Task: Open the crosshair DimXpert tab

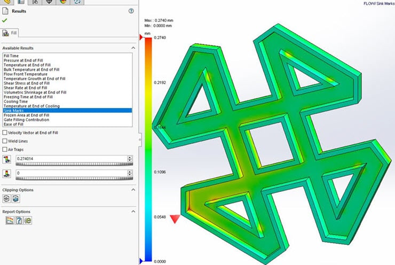Action: 49,2
